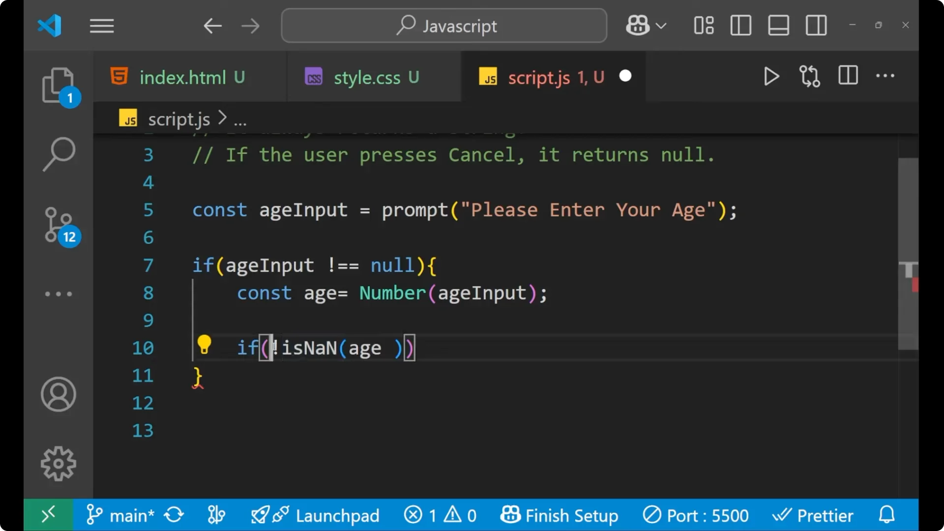
Task: Toggle the bottom Panel visibility
Action: [778, 25]
